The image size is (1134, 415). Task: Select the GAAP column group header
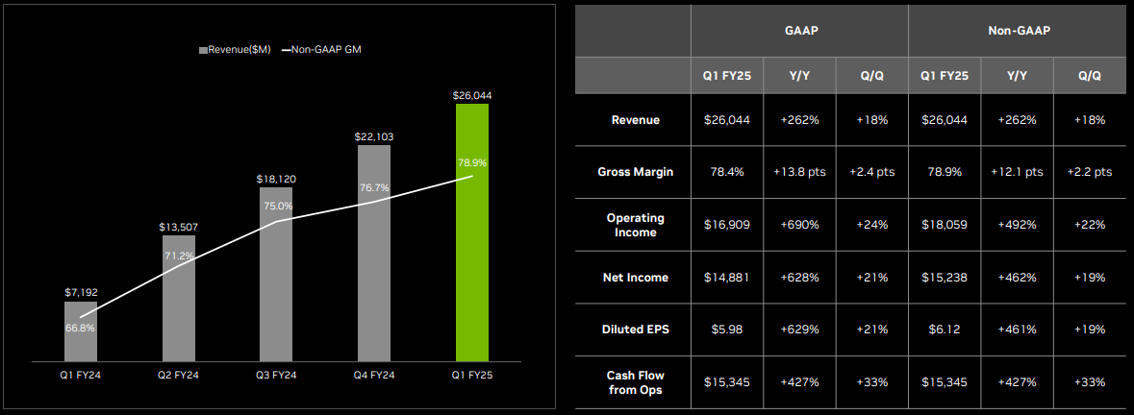tap(799, 31)
